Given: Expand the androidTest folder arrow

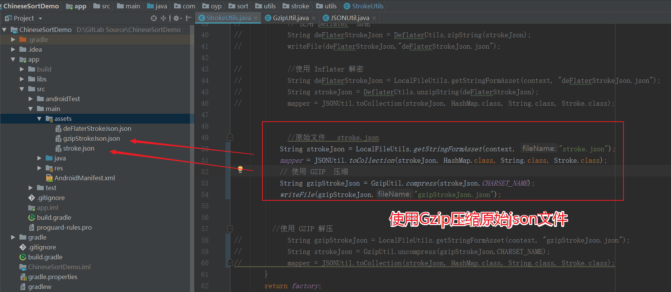Looking at the screenshot, I should pos(30,99).
